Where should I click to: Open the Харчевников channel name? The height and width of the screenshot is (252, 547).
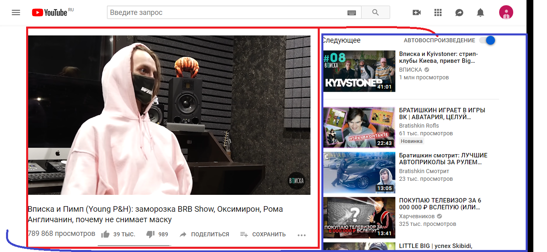(x=417, y=216)
